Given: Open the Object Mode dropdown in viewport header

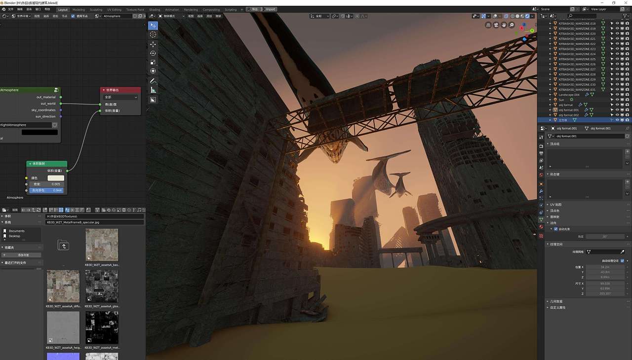Looking at the screenshot, I should (x=170, y=16).
